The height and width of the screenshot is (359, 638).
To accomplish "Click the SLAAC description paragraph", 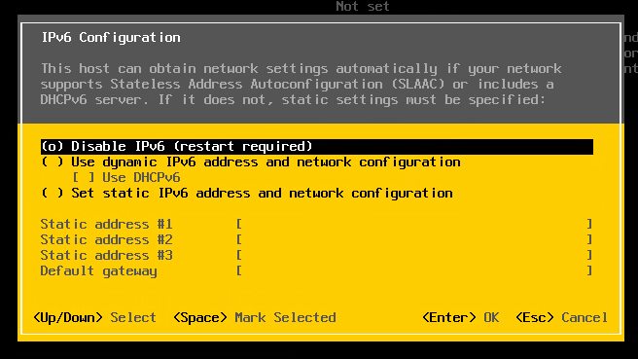I will pos(301,85).
